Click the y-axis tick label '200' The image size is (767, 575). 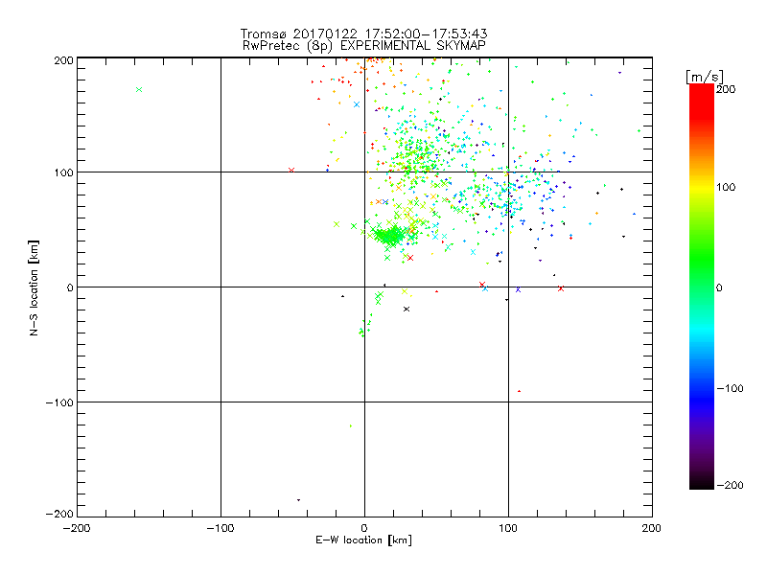pos(64,60)
